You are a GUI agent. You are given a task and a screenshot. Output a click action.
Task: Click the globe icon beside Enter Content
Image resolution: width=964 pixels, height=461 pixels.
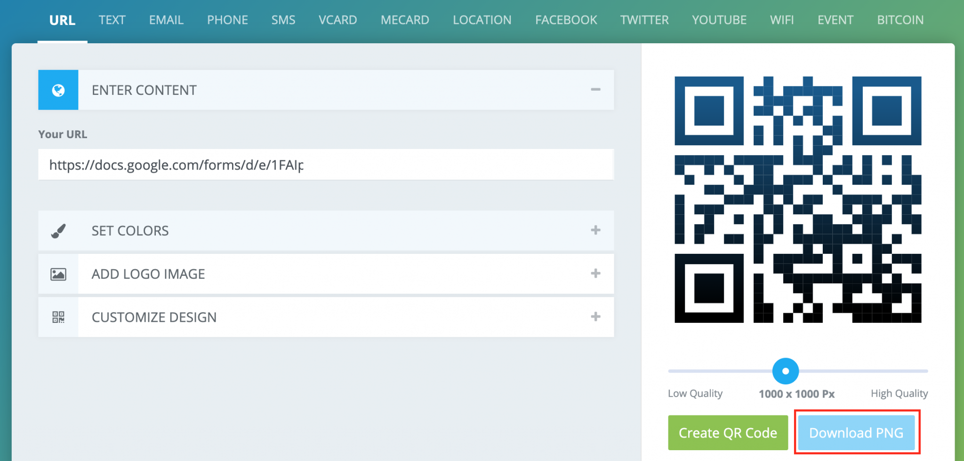click(57, 90)
